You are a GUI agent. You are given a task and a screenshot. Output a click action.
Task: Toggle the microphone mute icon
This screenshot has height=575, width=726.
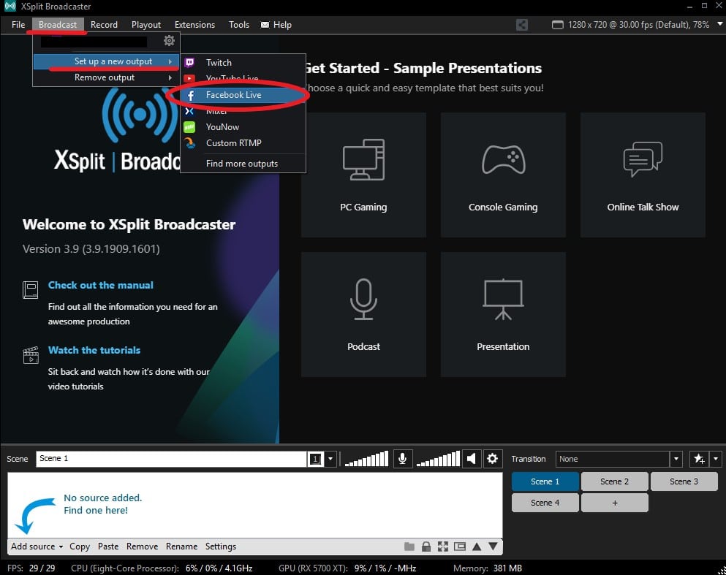(x=401, y=459)
